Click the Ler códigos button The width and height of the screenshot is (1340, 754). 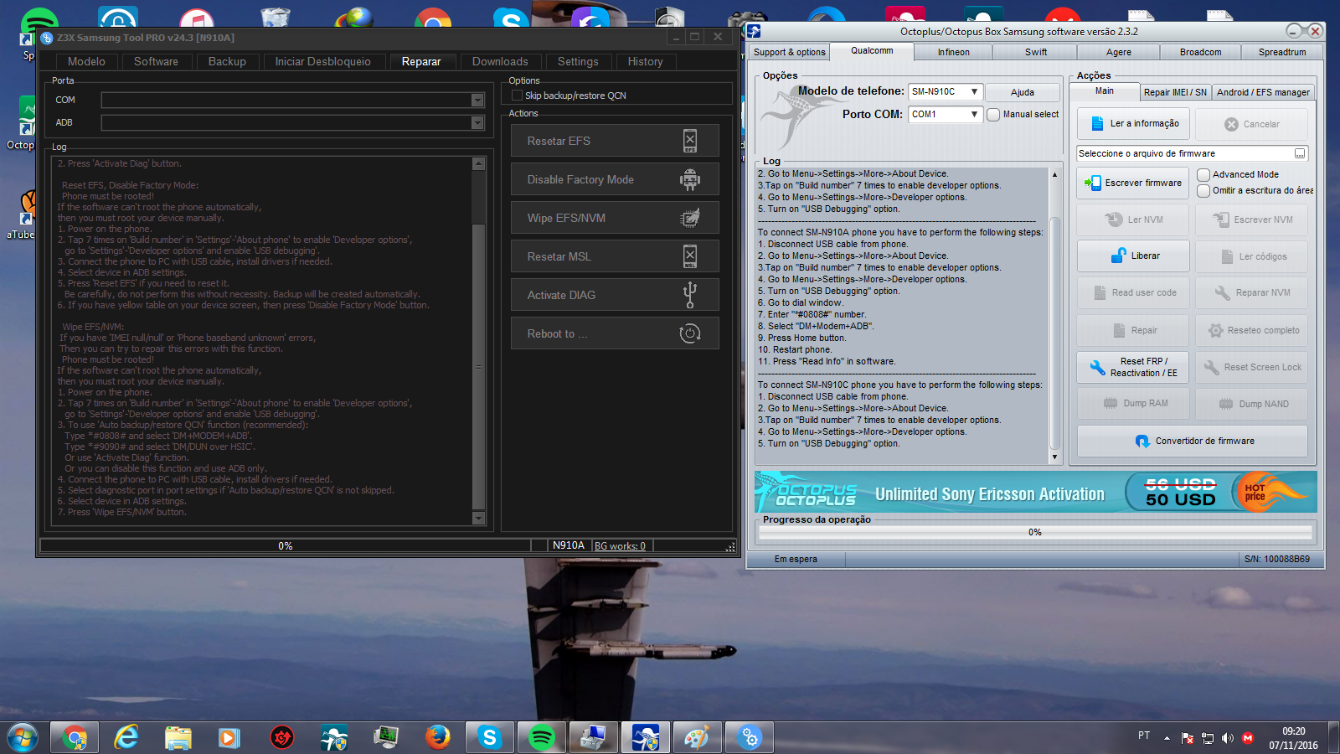point(1251,256)
